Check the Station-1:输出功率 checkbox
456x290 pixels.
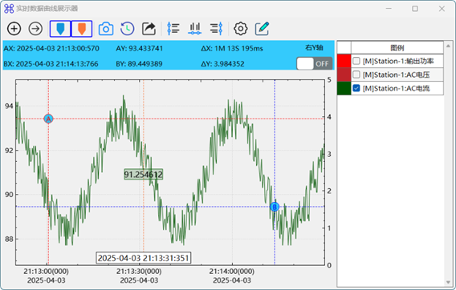tap(356, 61)
